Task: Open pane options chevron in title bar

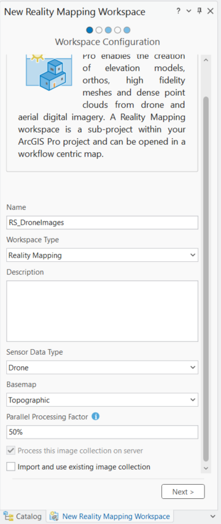Action: pyautogui.click(x=188, y=11)
